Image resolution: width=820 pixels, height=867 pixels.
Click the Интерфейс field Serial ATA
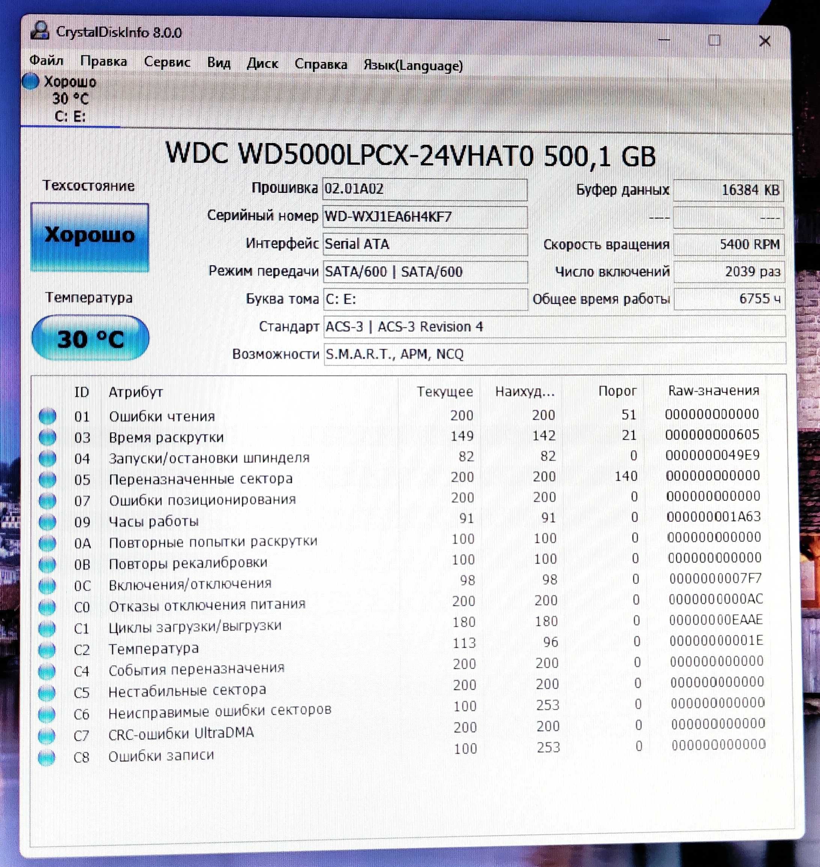[x=425, y=244]
